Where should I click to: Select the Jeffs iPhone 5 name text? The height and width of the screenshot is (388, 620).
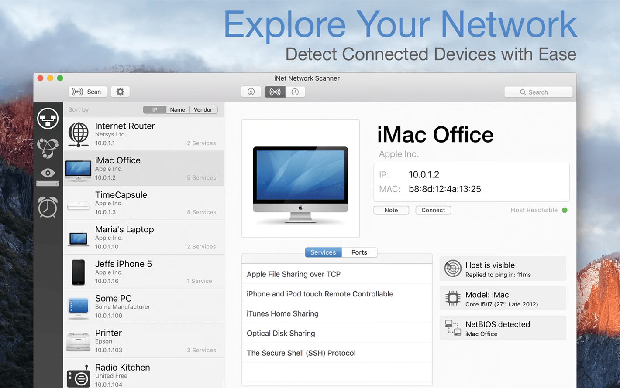click(124, 264)
